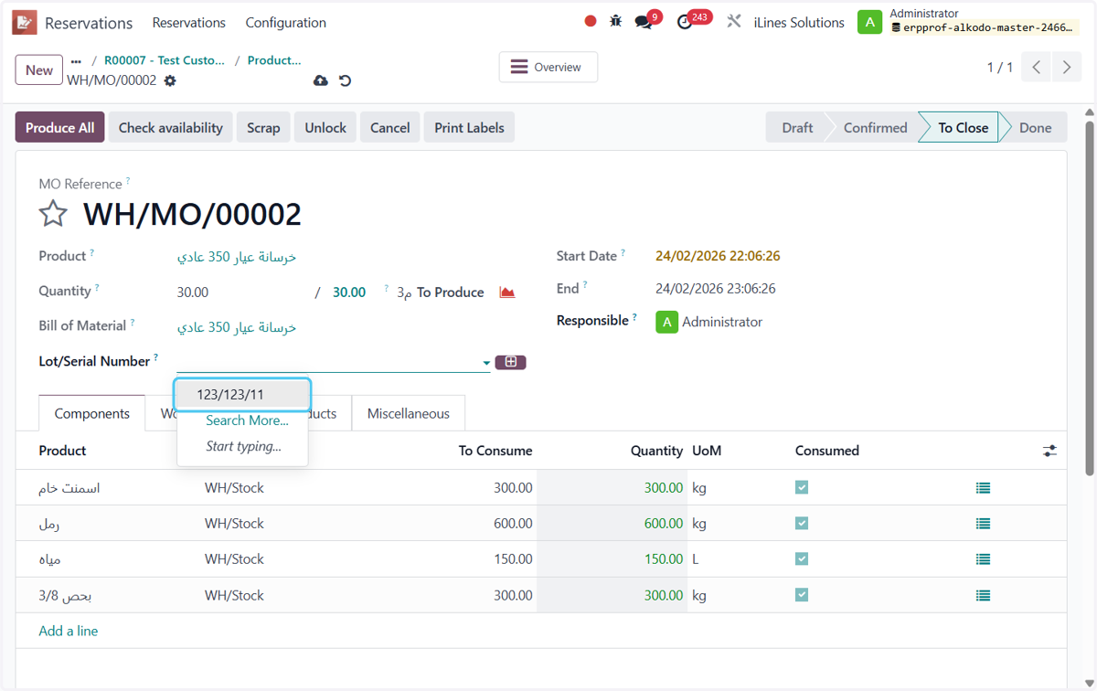The height and width of the screenshot is (691, 1097).
Task: Click the Add a line link
Action: [69, 631]
